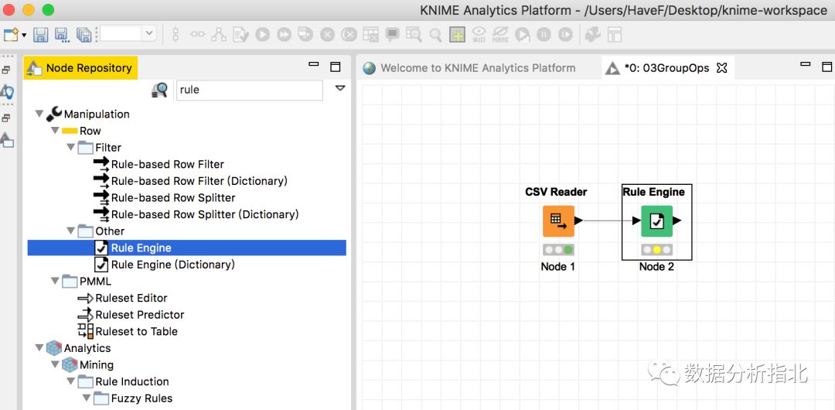Click the CSV Reader output port triangle
Image resolution: width=835 pixels, height=410 pixels.
coord(579,220)
